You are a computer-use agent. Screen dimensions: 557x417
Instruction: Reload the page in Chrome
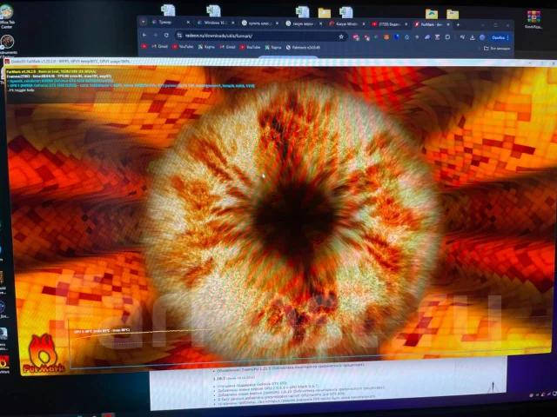click(166, 35)
